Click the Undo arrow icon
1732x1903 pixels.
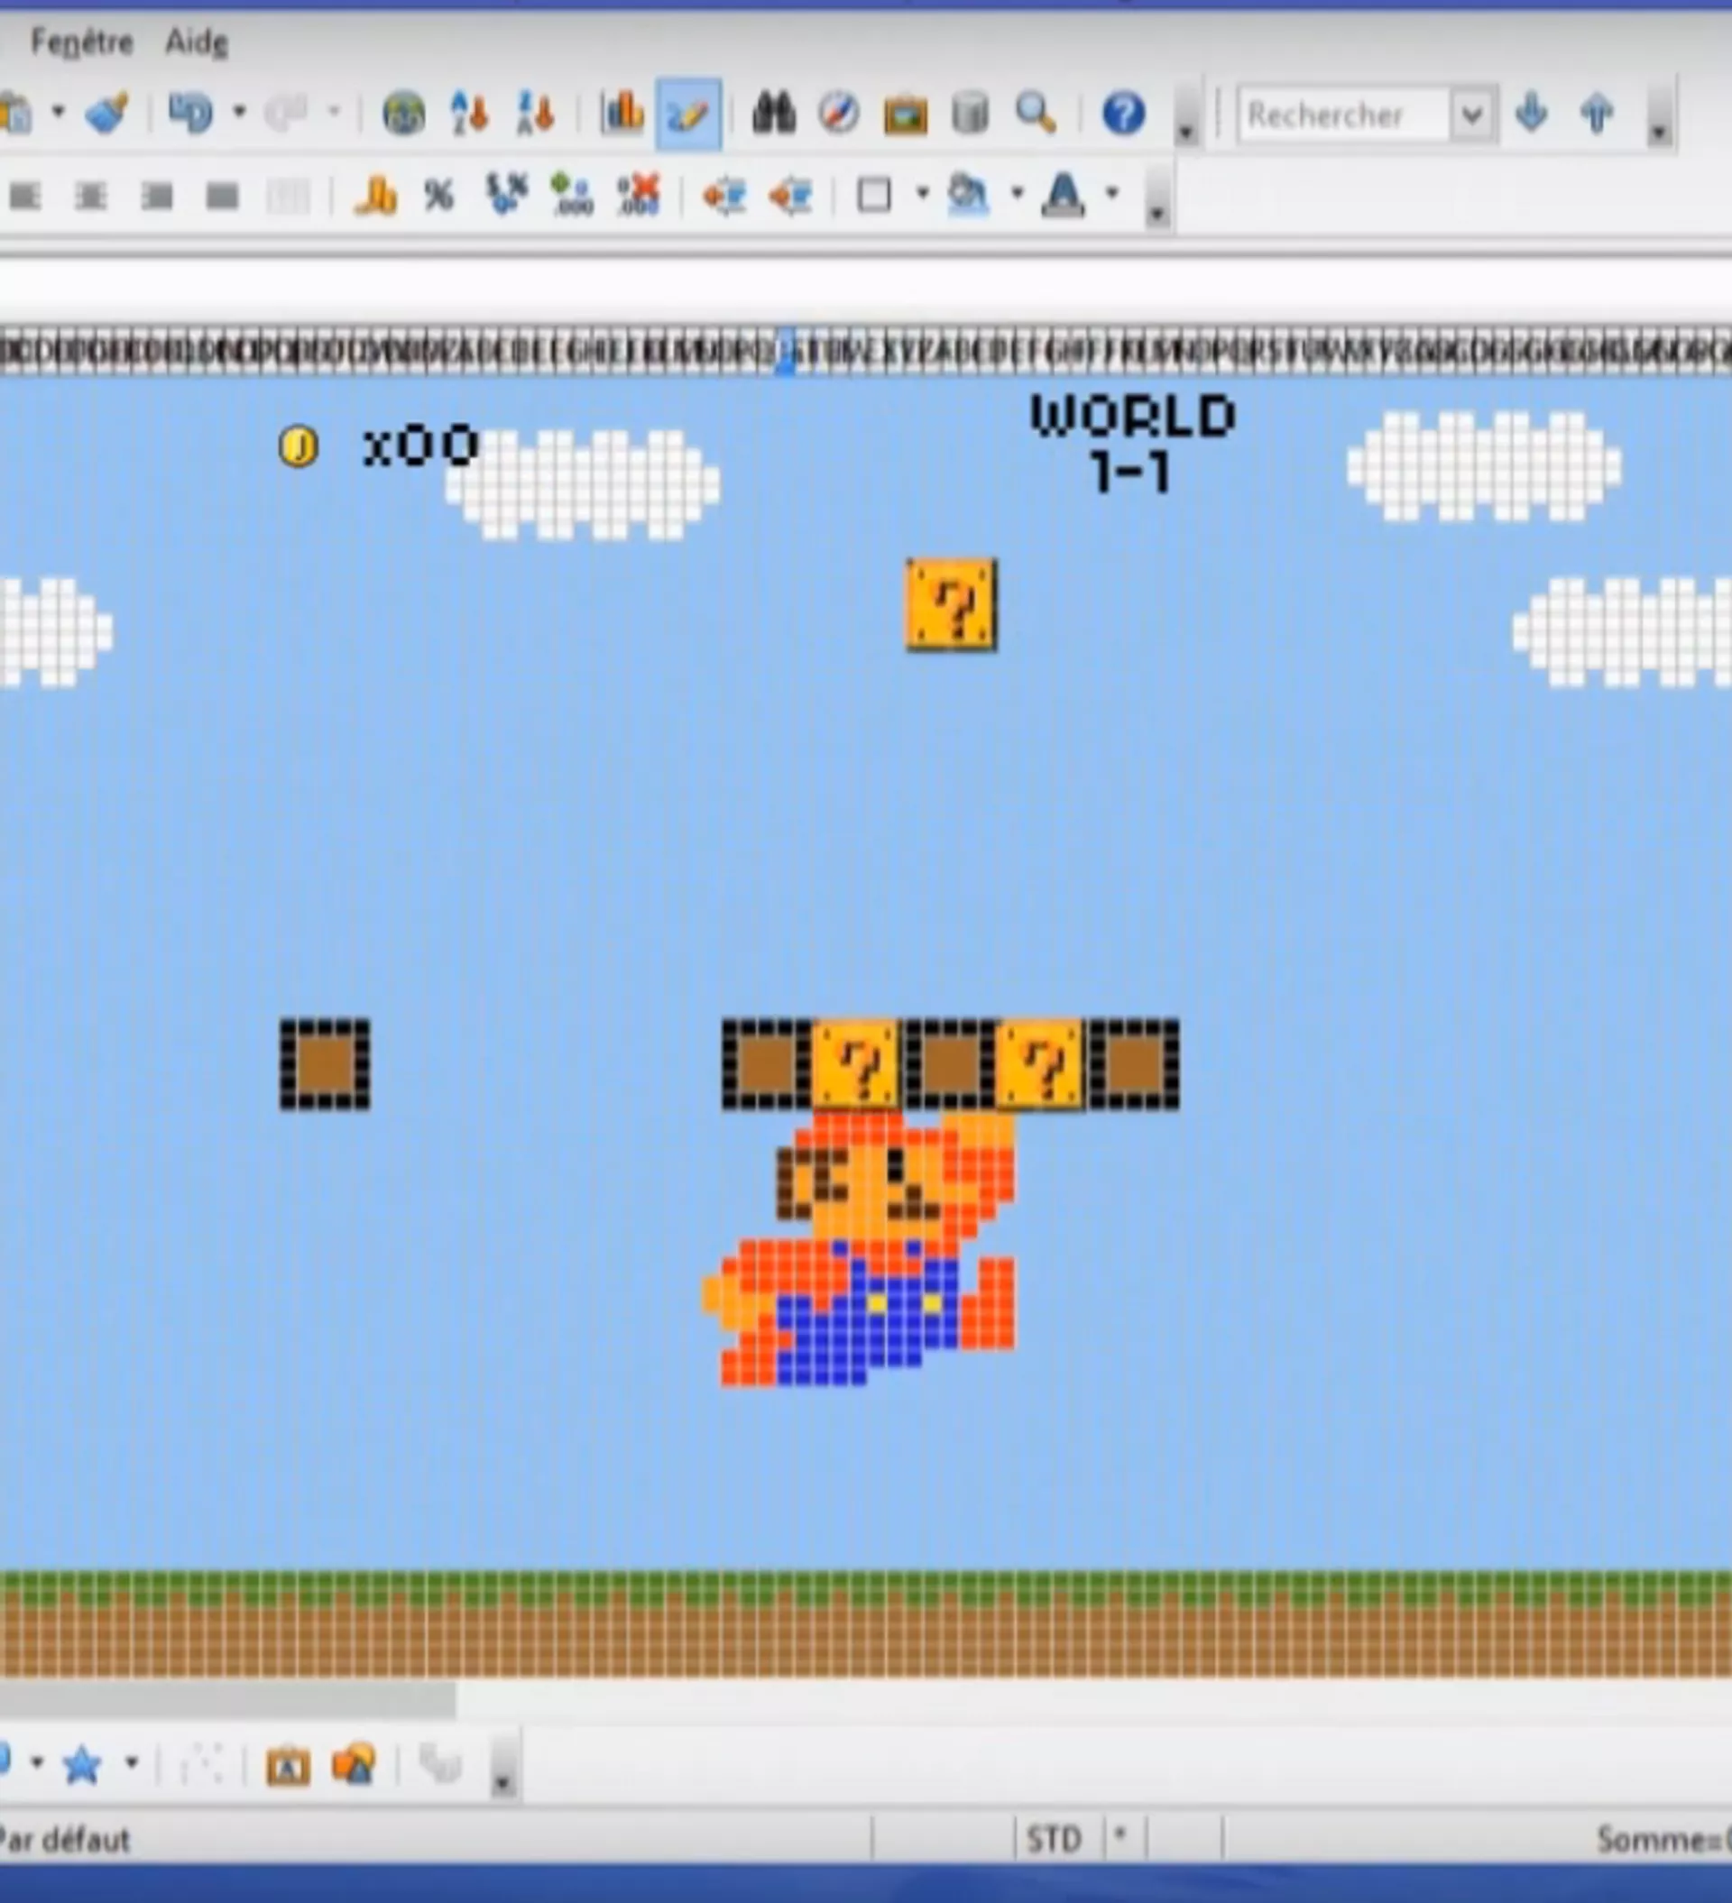(x=189, y=115)
